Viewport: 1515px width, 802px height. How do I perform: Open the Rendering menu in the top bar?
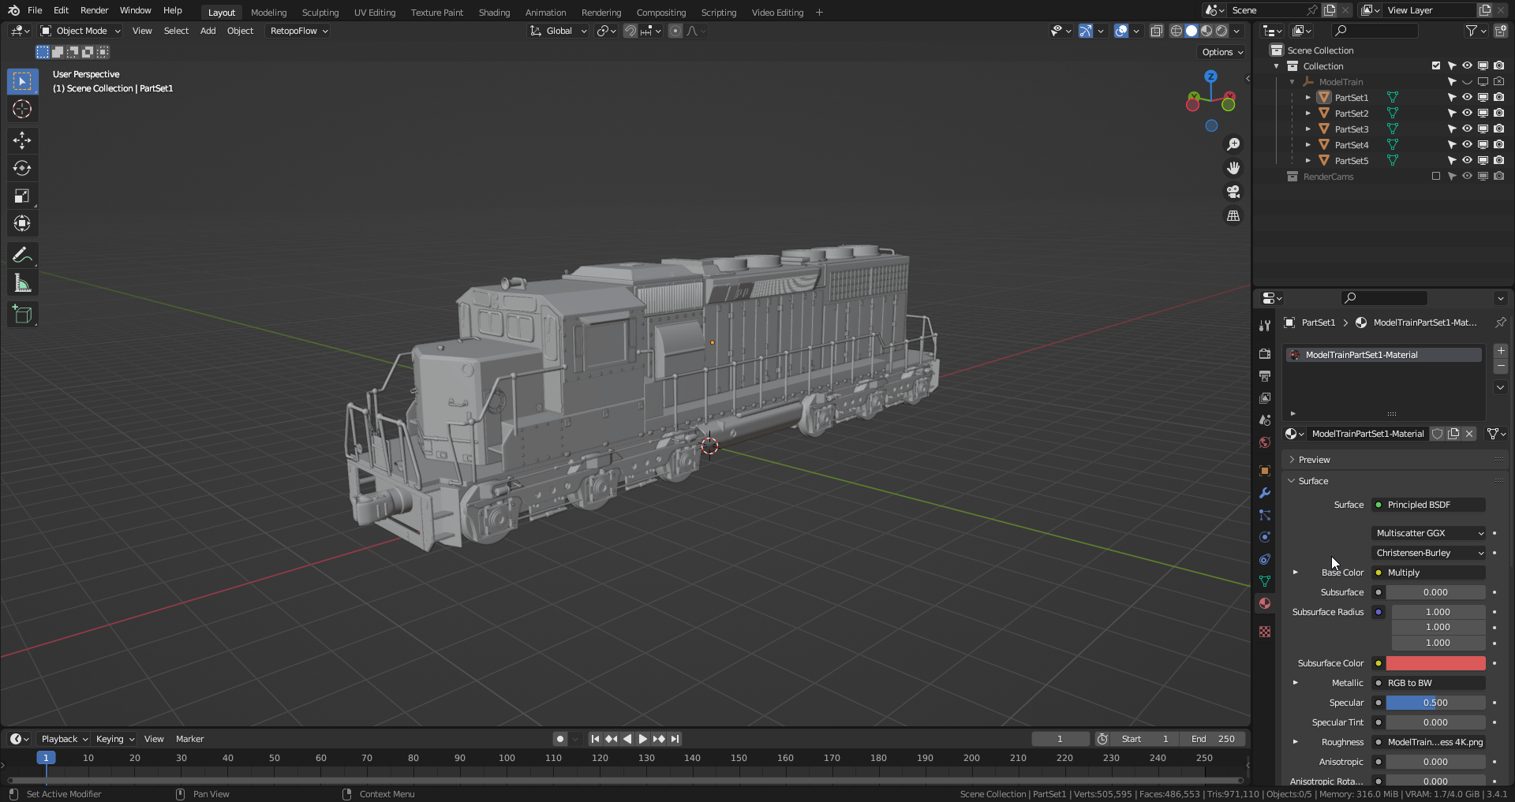click(x=600, y=12)
